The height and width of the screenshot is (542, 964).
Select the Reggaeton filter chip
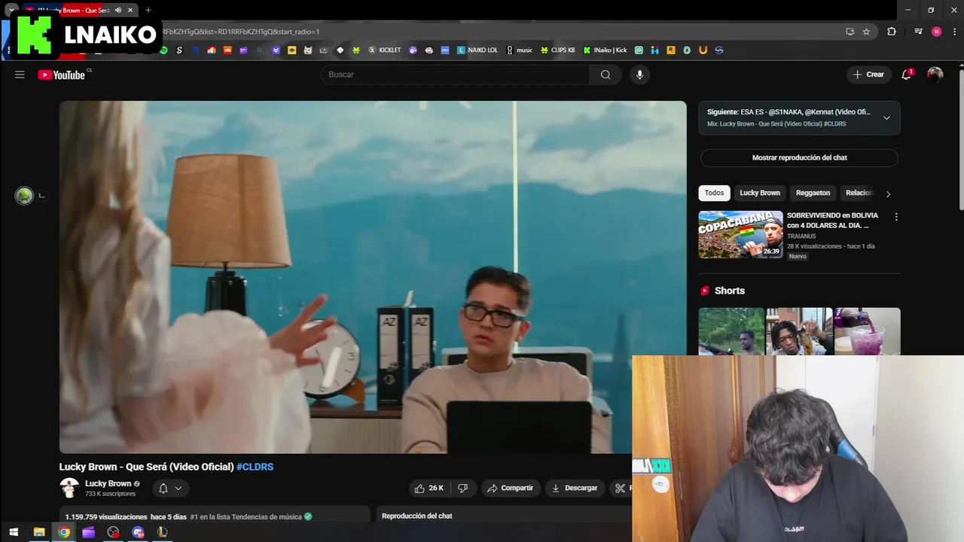coord(813,193)
